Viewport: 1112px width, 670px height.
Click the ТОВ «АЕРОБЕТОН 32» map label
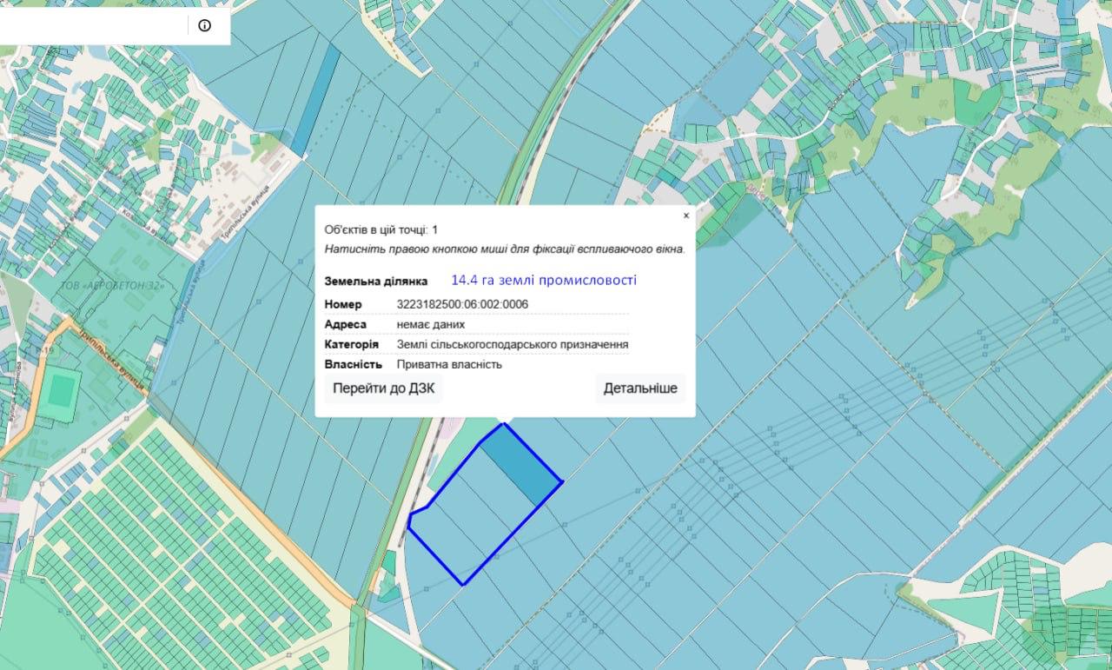(x=112, y=286)
